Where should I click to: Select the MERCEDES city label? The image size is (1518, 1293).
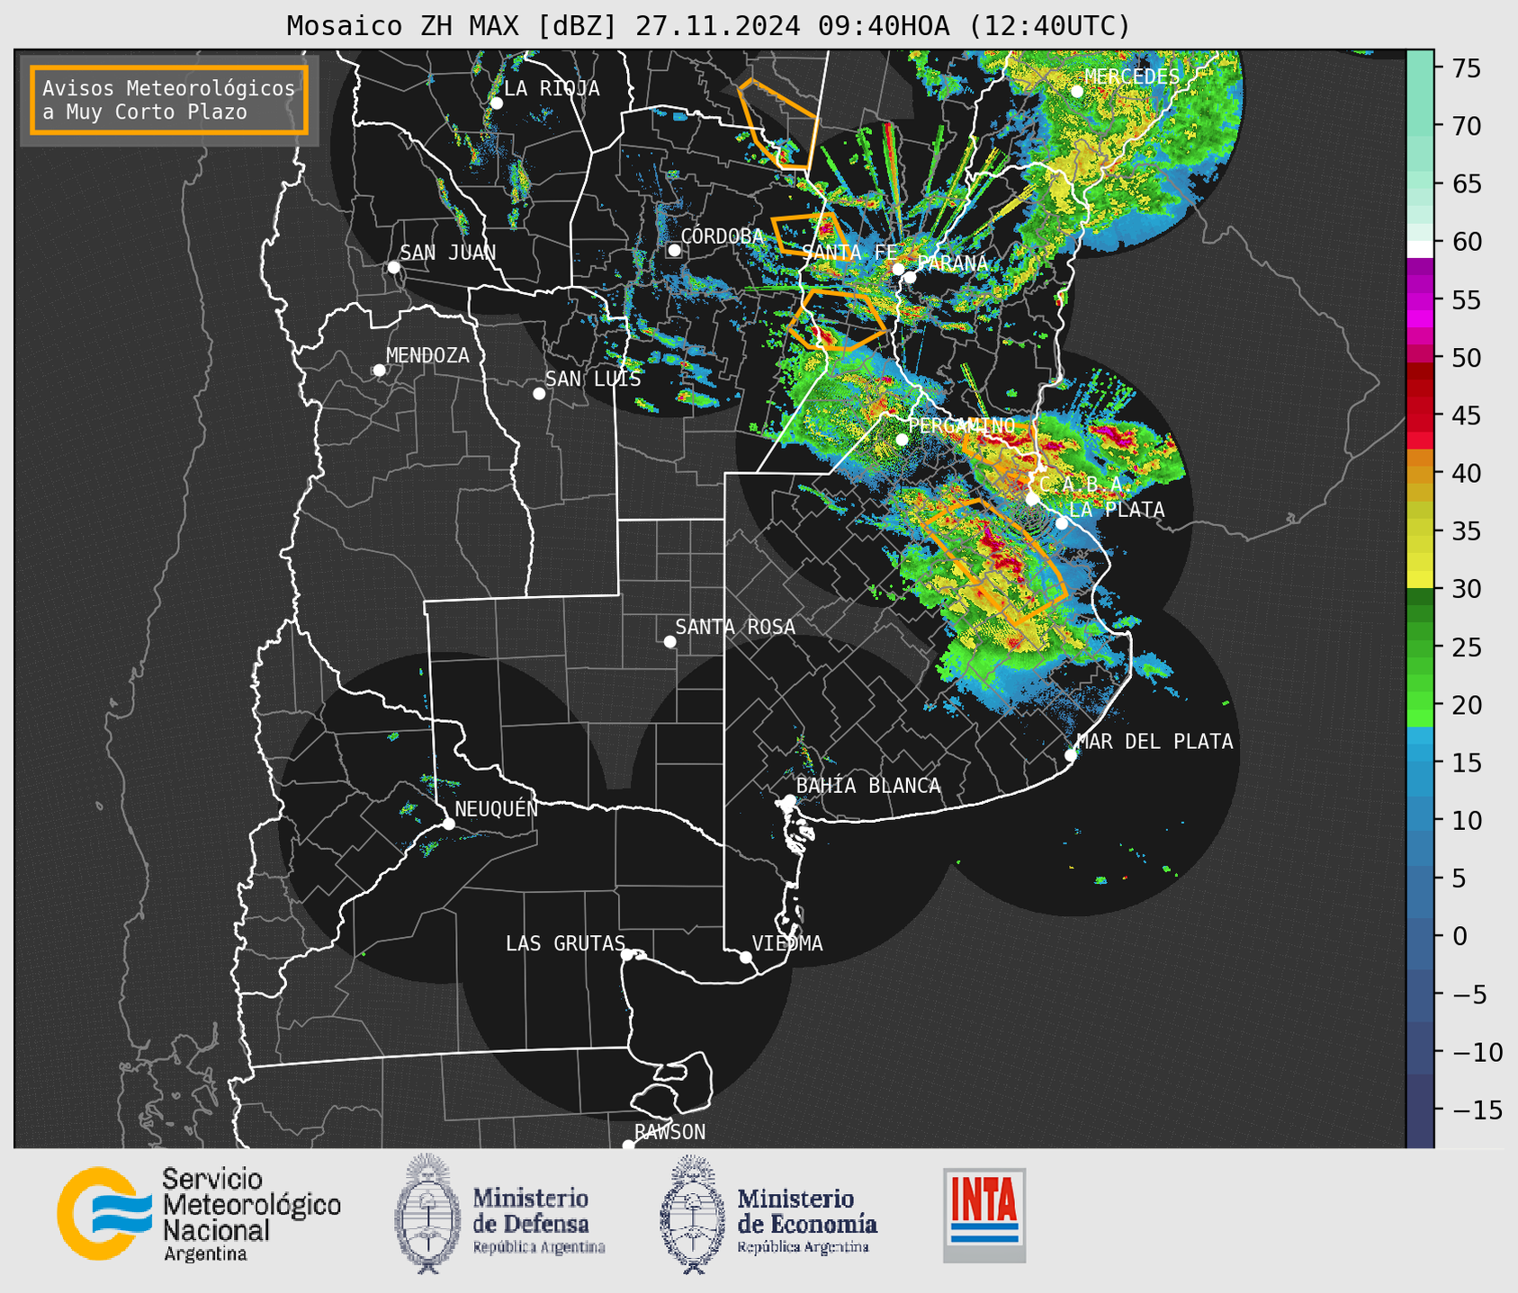(x=1132, y=76)
